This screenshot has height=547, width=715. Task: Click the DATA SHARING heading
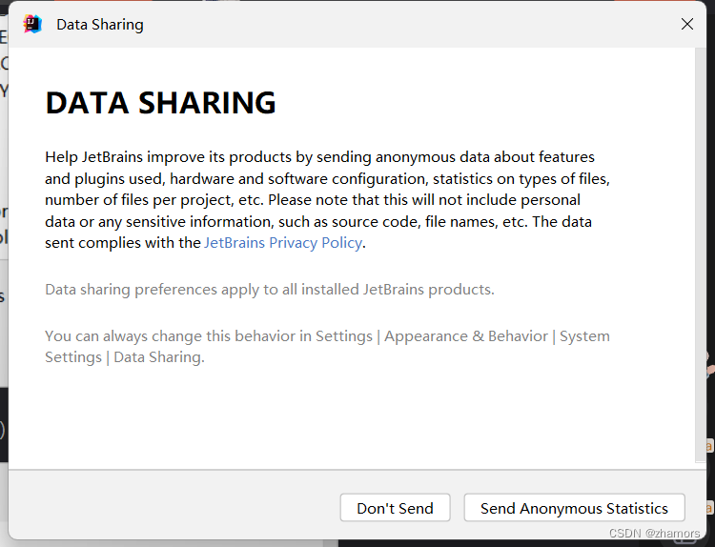tap(160, 103)
